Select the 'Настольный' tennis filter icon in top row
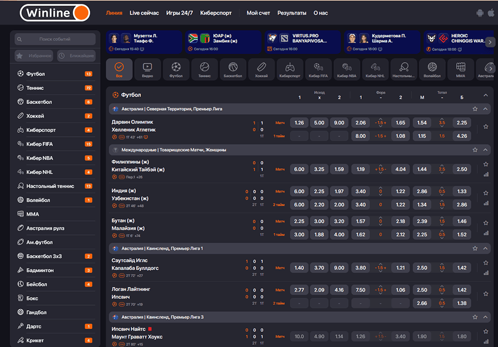This screenshot has width=498, height=347. pyautogui.click(x=403, y=70)
